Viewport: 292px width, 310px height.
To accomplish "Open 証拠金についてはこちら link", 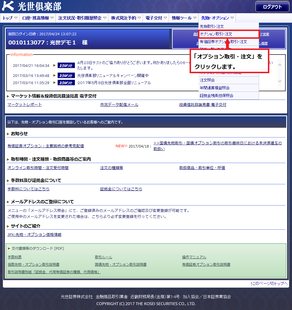I will pos(121,189).
